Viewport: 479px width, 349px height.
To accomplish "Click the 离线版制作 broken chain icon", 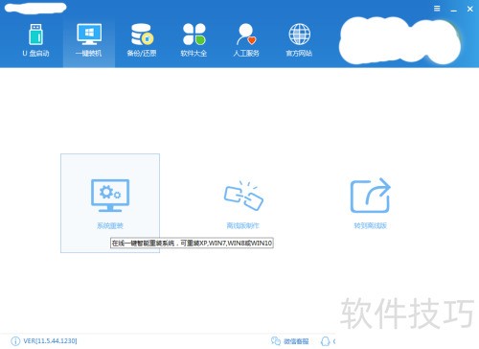I will click(x=243, y=196).
